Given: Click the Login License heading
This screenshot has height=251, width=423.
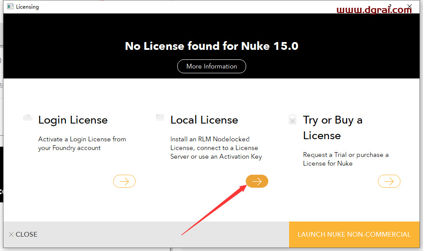Looking at the screenshot, I should (x=73, y=120).
